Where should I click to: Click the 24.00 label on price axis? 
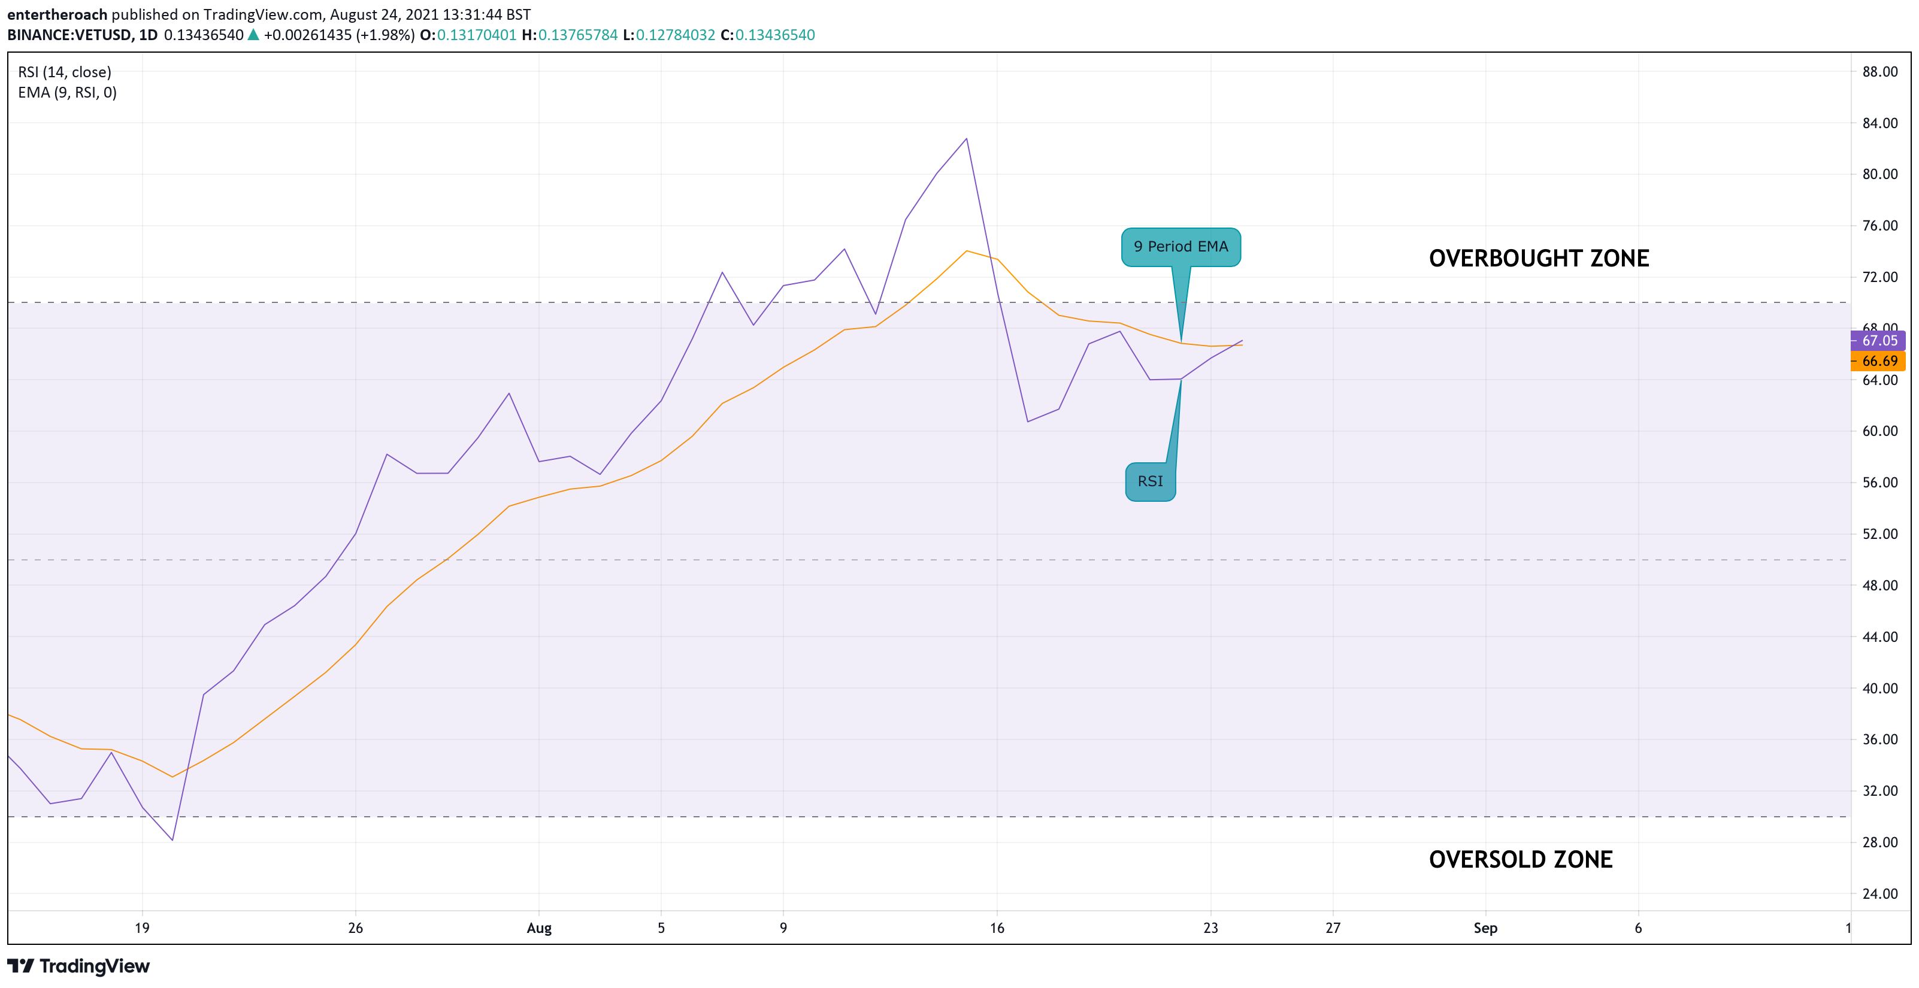[1879, 893]
